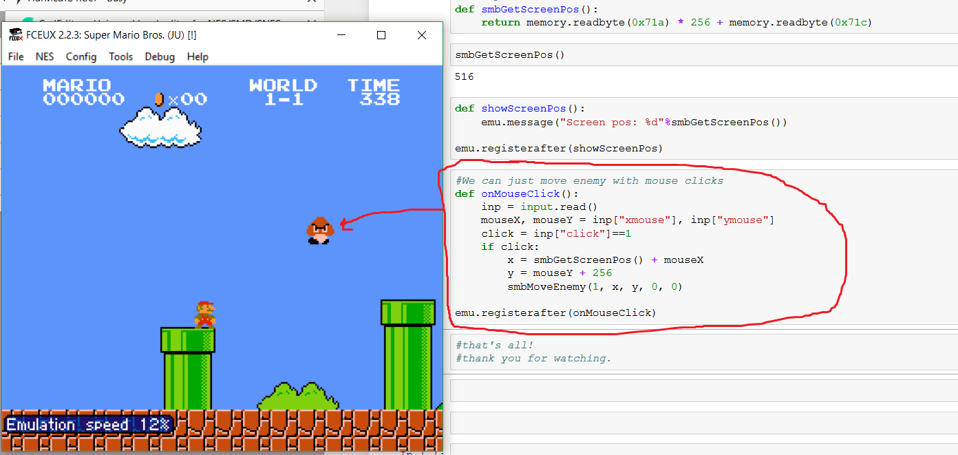Click the tall green pipe without Mario
The image size is (958, 455).
coord(407,355)
